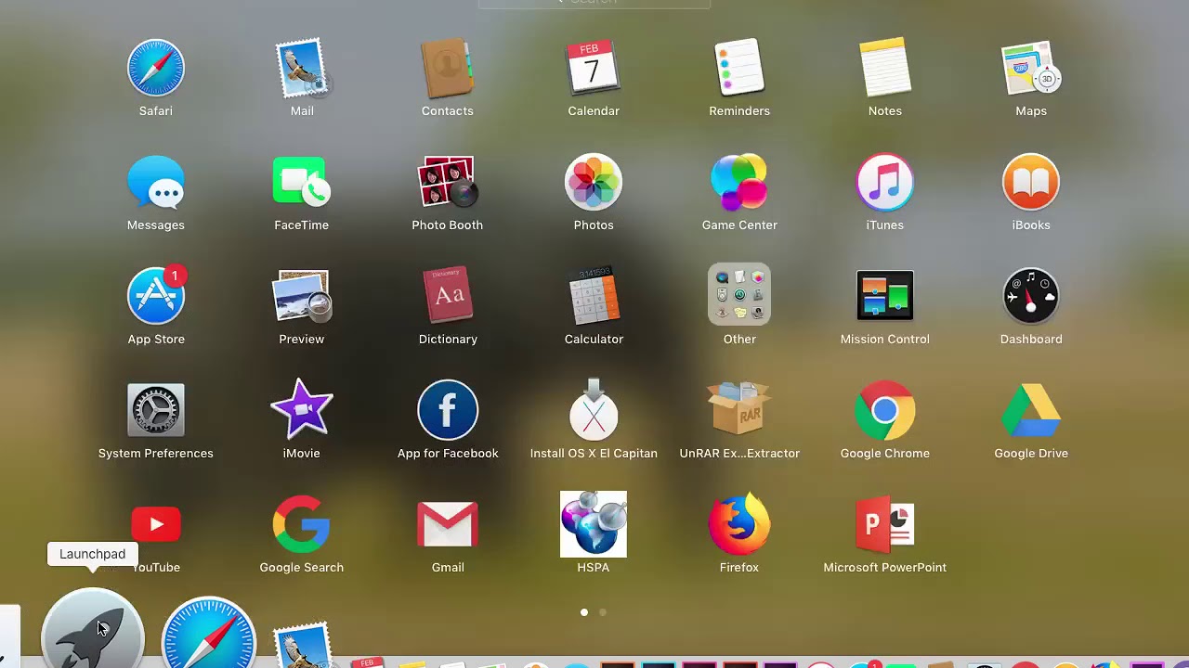The width and height of the screenshot is (1189, 668).
Task: Open Gmail
Action: (448, 525)
